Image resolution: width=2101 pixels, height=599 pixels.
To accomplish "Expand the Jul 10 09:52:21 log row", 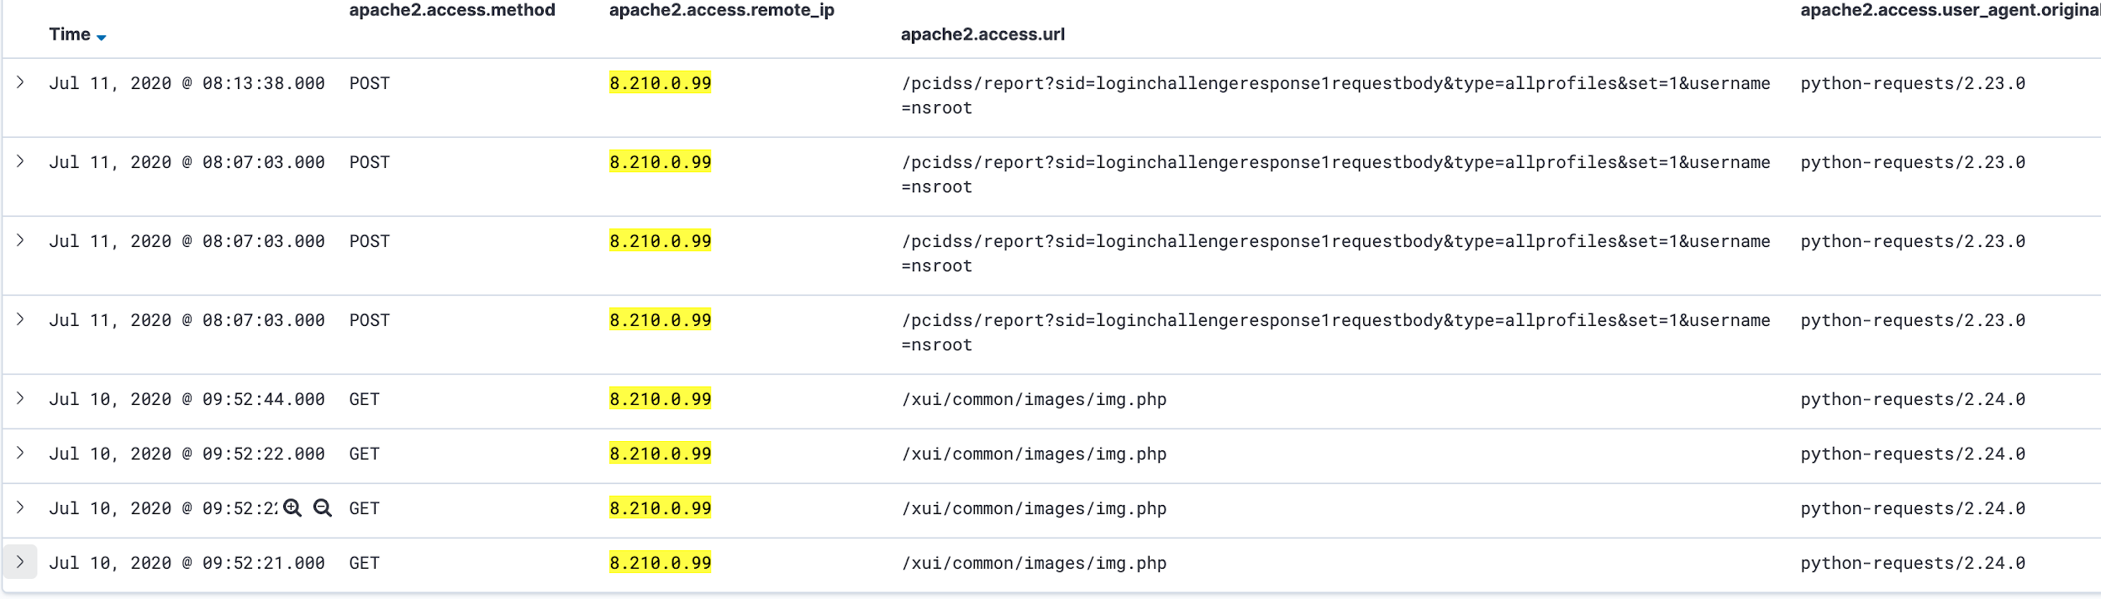I will click(20, 562).
